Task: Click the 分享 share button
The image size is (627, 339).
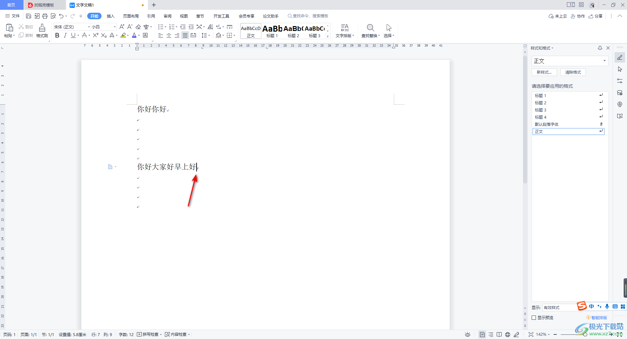Action: coord(596,16)
